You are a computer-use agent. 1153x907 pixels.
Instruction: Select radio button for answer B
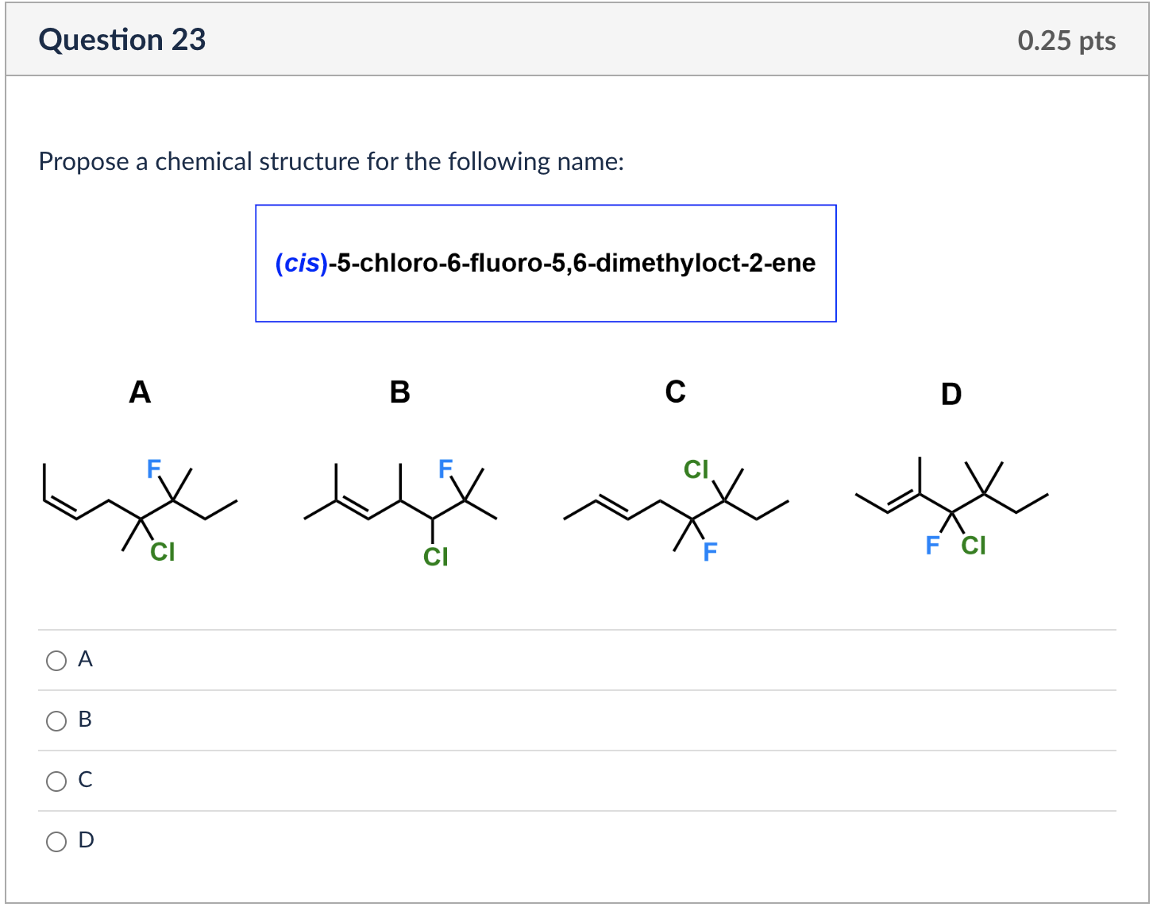click(x=56, y=720)
